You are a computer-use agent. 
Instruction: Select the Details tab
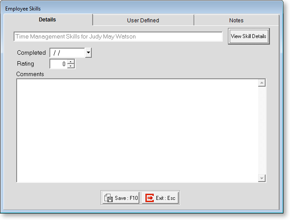coord(47,20)
